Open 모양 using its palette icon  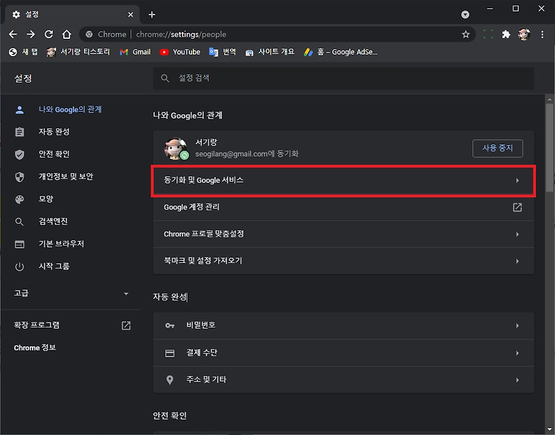point(19,199)
